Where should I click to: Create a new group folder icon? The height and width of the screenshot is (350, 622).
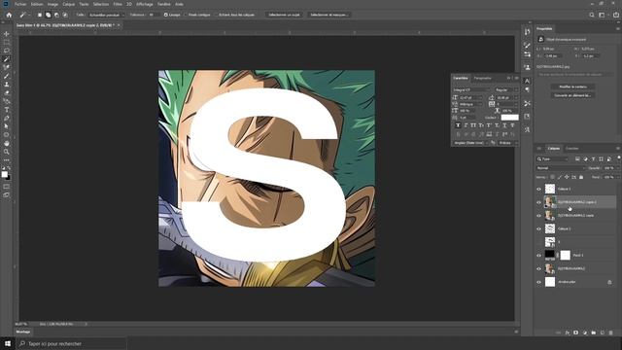point(594,332)
